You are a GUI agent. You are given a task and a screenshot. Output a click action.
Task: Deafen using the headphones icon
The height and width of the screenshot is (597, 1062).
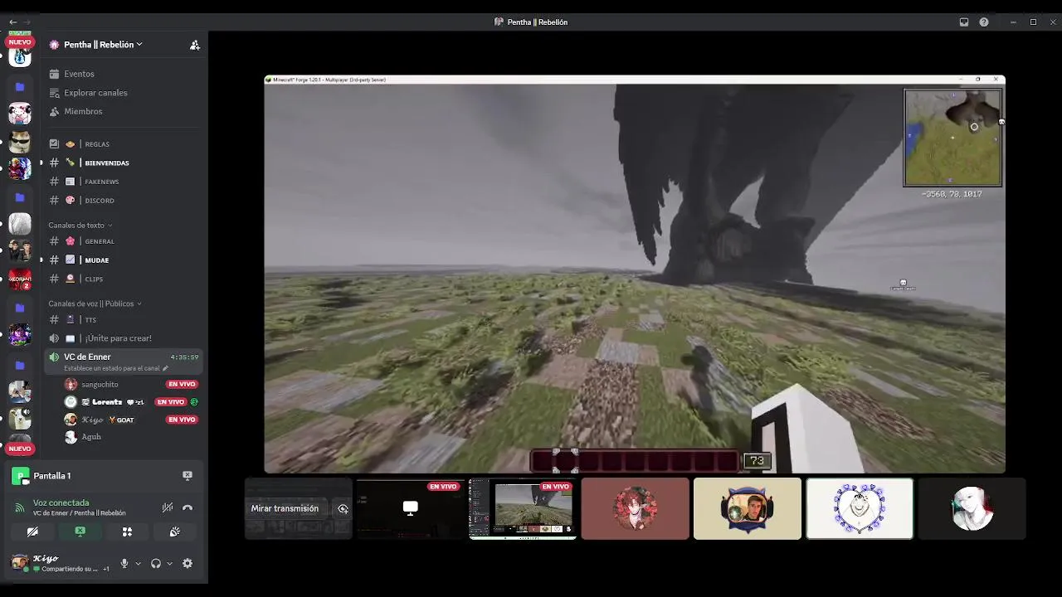[x=156, y=564]
